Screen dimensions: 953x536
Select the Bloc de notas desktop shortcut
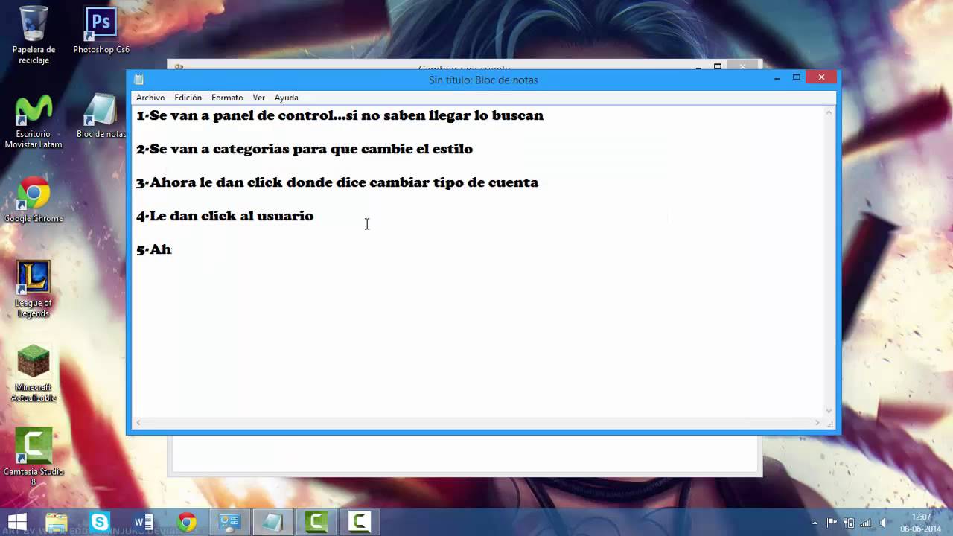pos(101,116)
